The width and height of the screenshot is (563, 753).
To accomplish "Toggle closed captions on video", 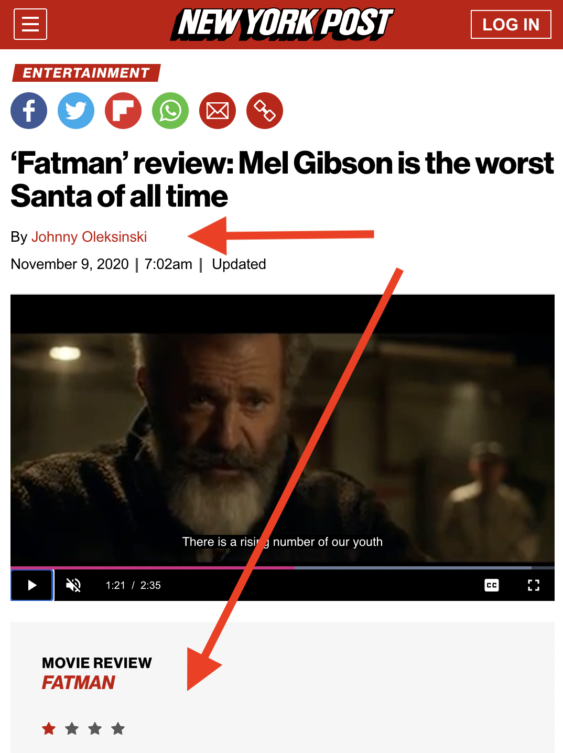I will [492, 585].
